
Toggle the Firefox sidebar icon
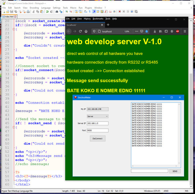pos(166,31)
